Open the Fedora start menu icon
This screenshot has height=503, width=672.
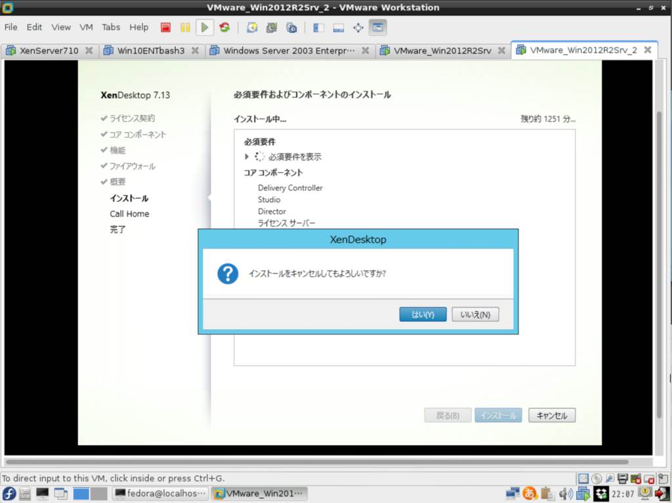click(x=9, y=494)
